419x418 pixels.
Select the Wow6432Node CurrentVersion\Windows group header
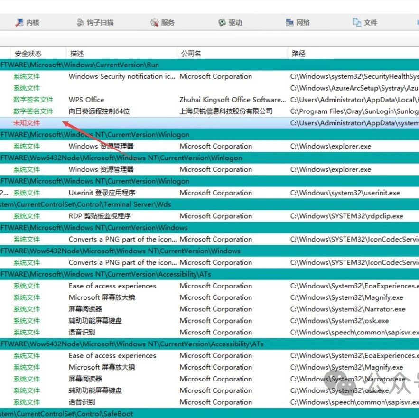(x=210, y=251)
